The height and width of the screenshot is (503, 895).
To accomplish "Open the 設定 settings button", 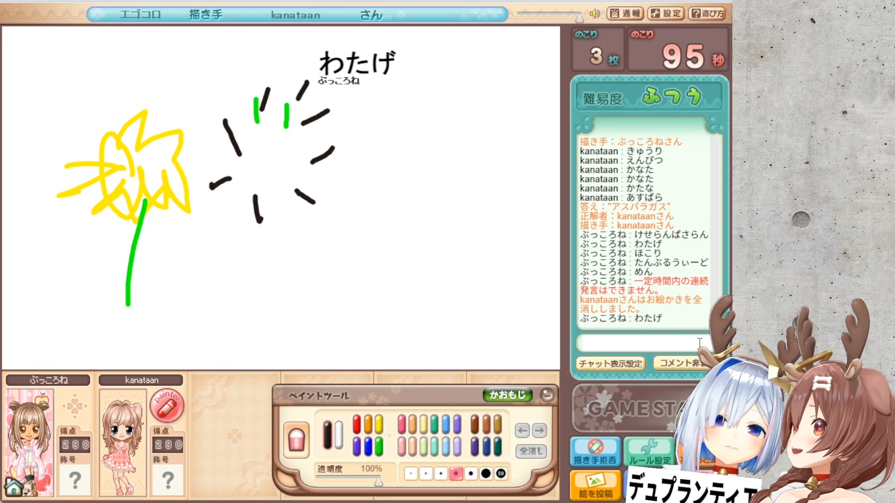I will coord(666,14).
